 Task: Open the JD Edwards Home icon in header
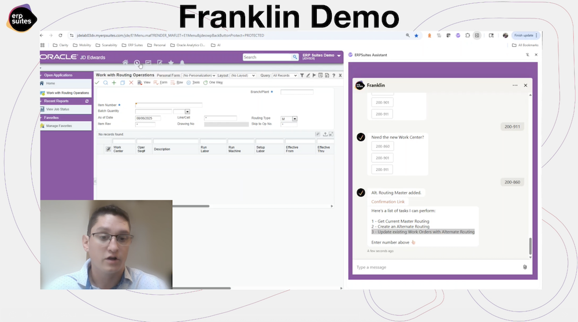125,62
